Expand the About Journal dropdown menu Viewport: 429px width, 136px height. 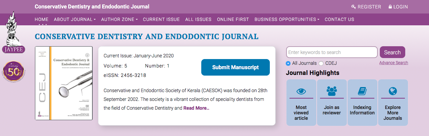click(x=75, y=20)
